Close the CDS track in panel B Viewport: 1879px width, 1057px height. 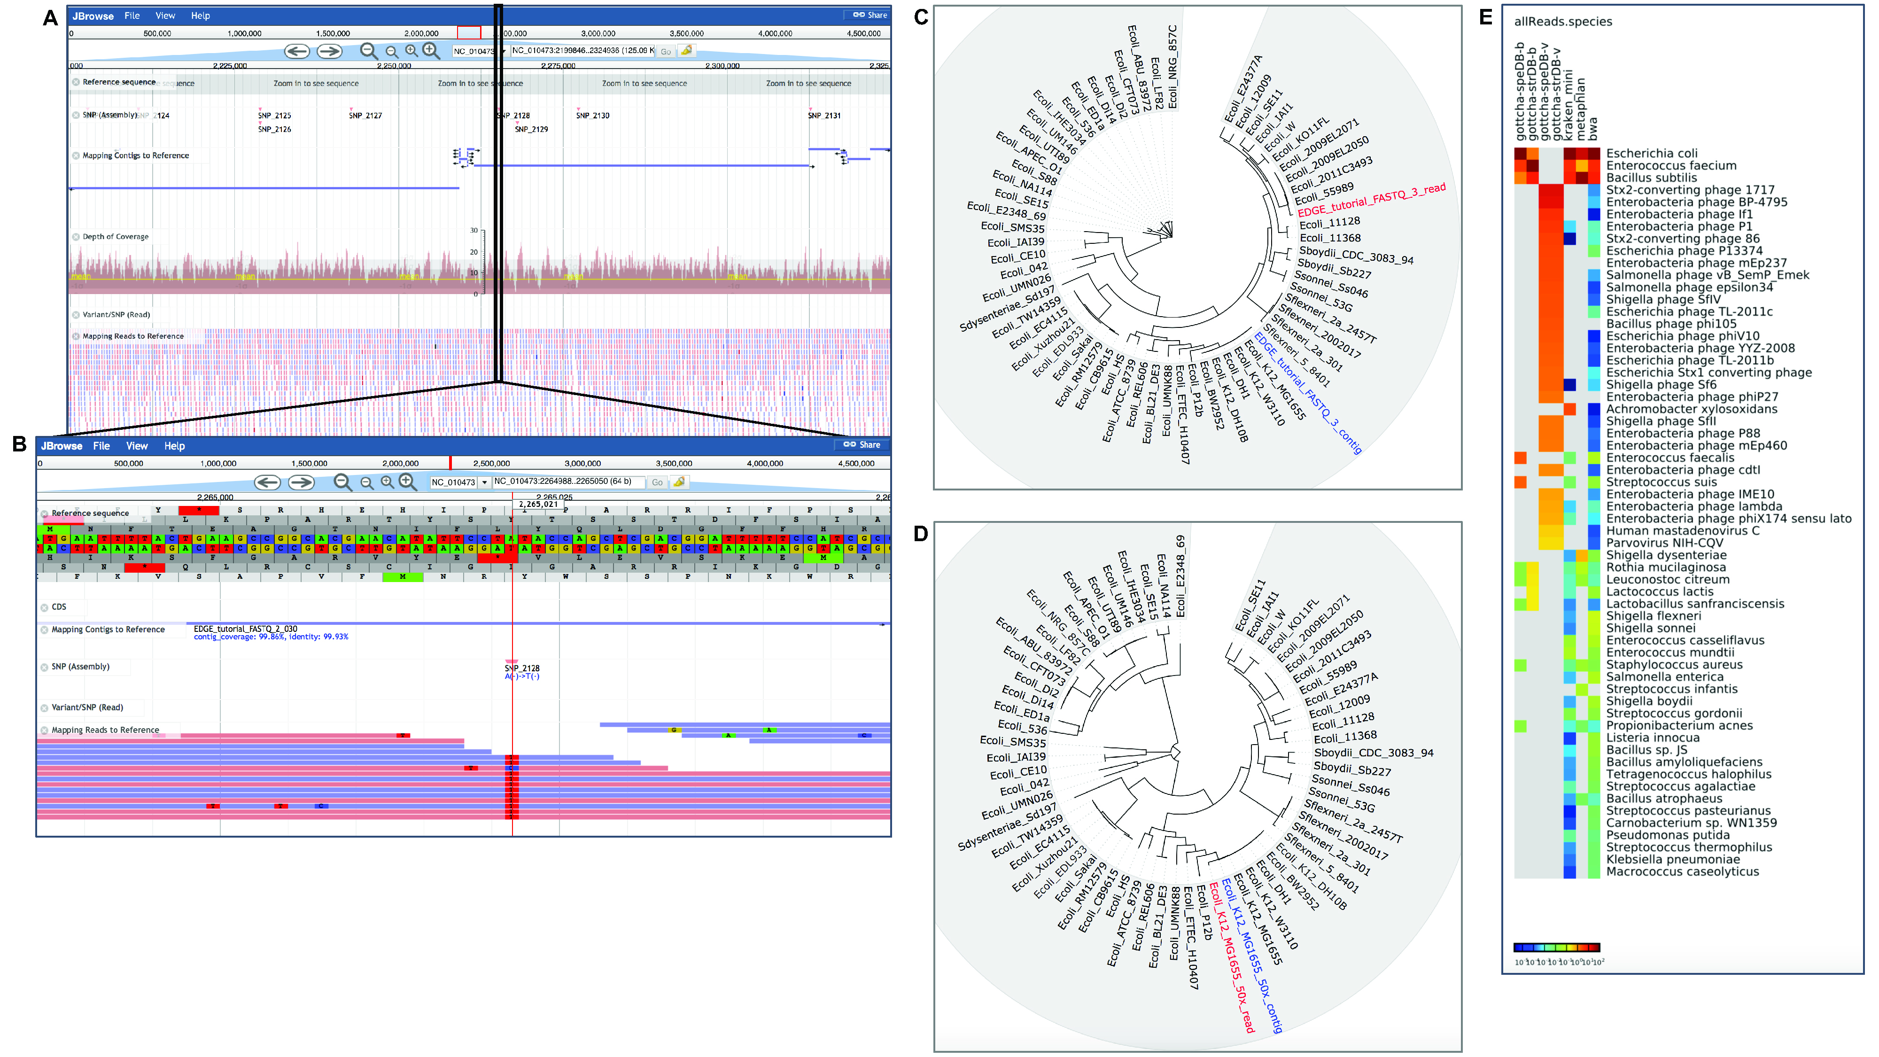click(45, 607)
